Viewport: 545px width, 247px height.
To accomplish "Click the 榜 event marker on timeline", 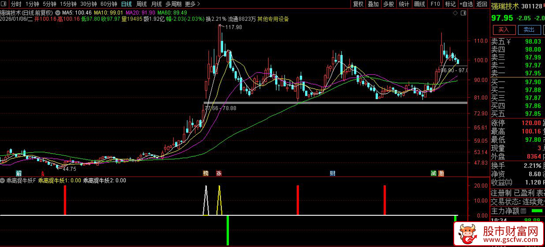I will pyautogui.click(x=206, y=174).
